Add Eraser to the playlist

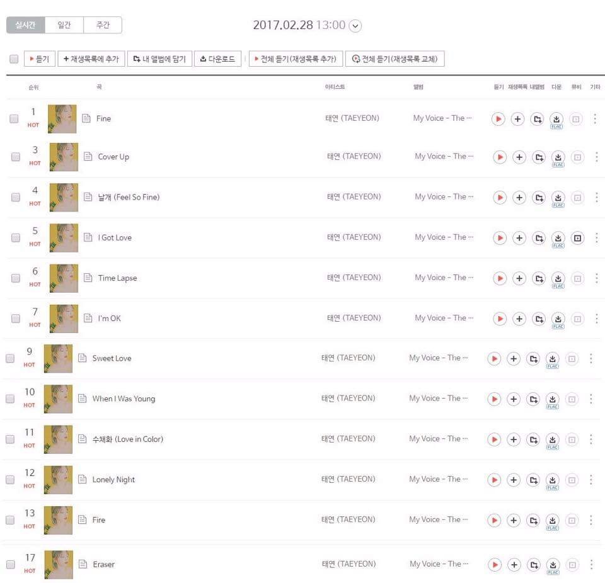coord(514,565)
